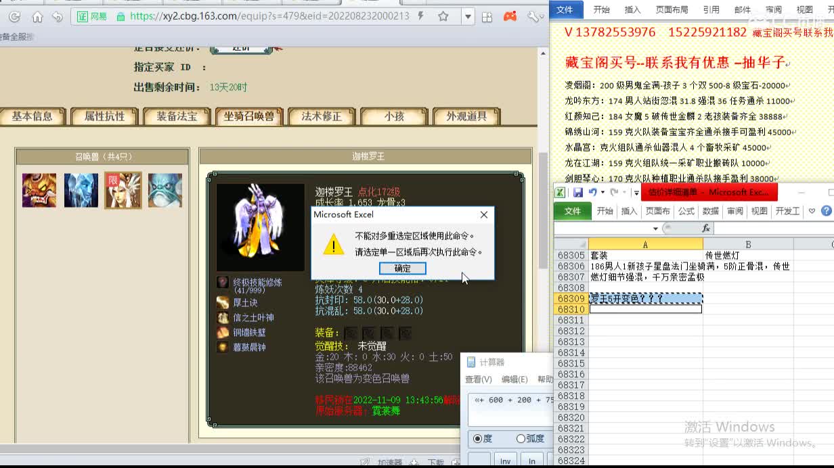The width and height of the screenshot is (834, 468).
Task: Click the 确定 button in Excel dialog
Action: 402,268
